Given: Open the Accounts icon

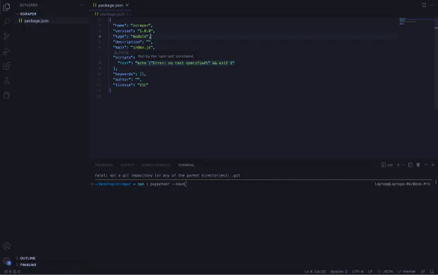Looking at the screenshot, I should tap(6, 246).
